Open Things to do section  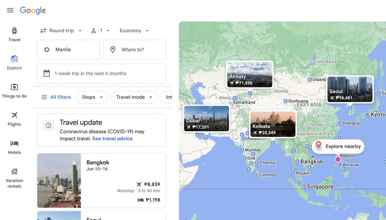[x=14, y=91]
